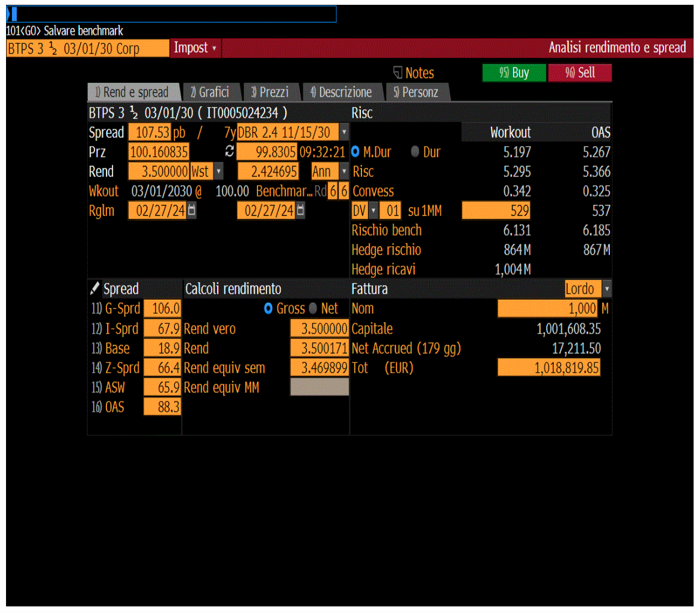Screen dimensions: 699x613
Task: Edit the Rend equiv sem 3.469899 field
Action: (319, 368)
